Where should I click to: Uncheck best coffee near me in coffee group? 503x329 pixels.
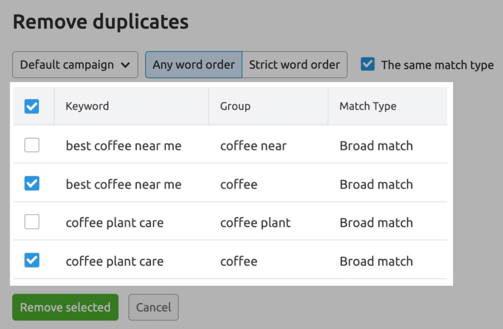coord(32,184)
